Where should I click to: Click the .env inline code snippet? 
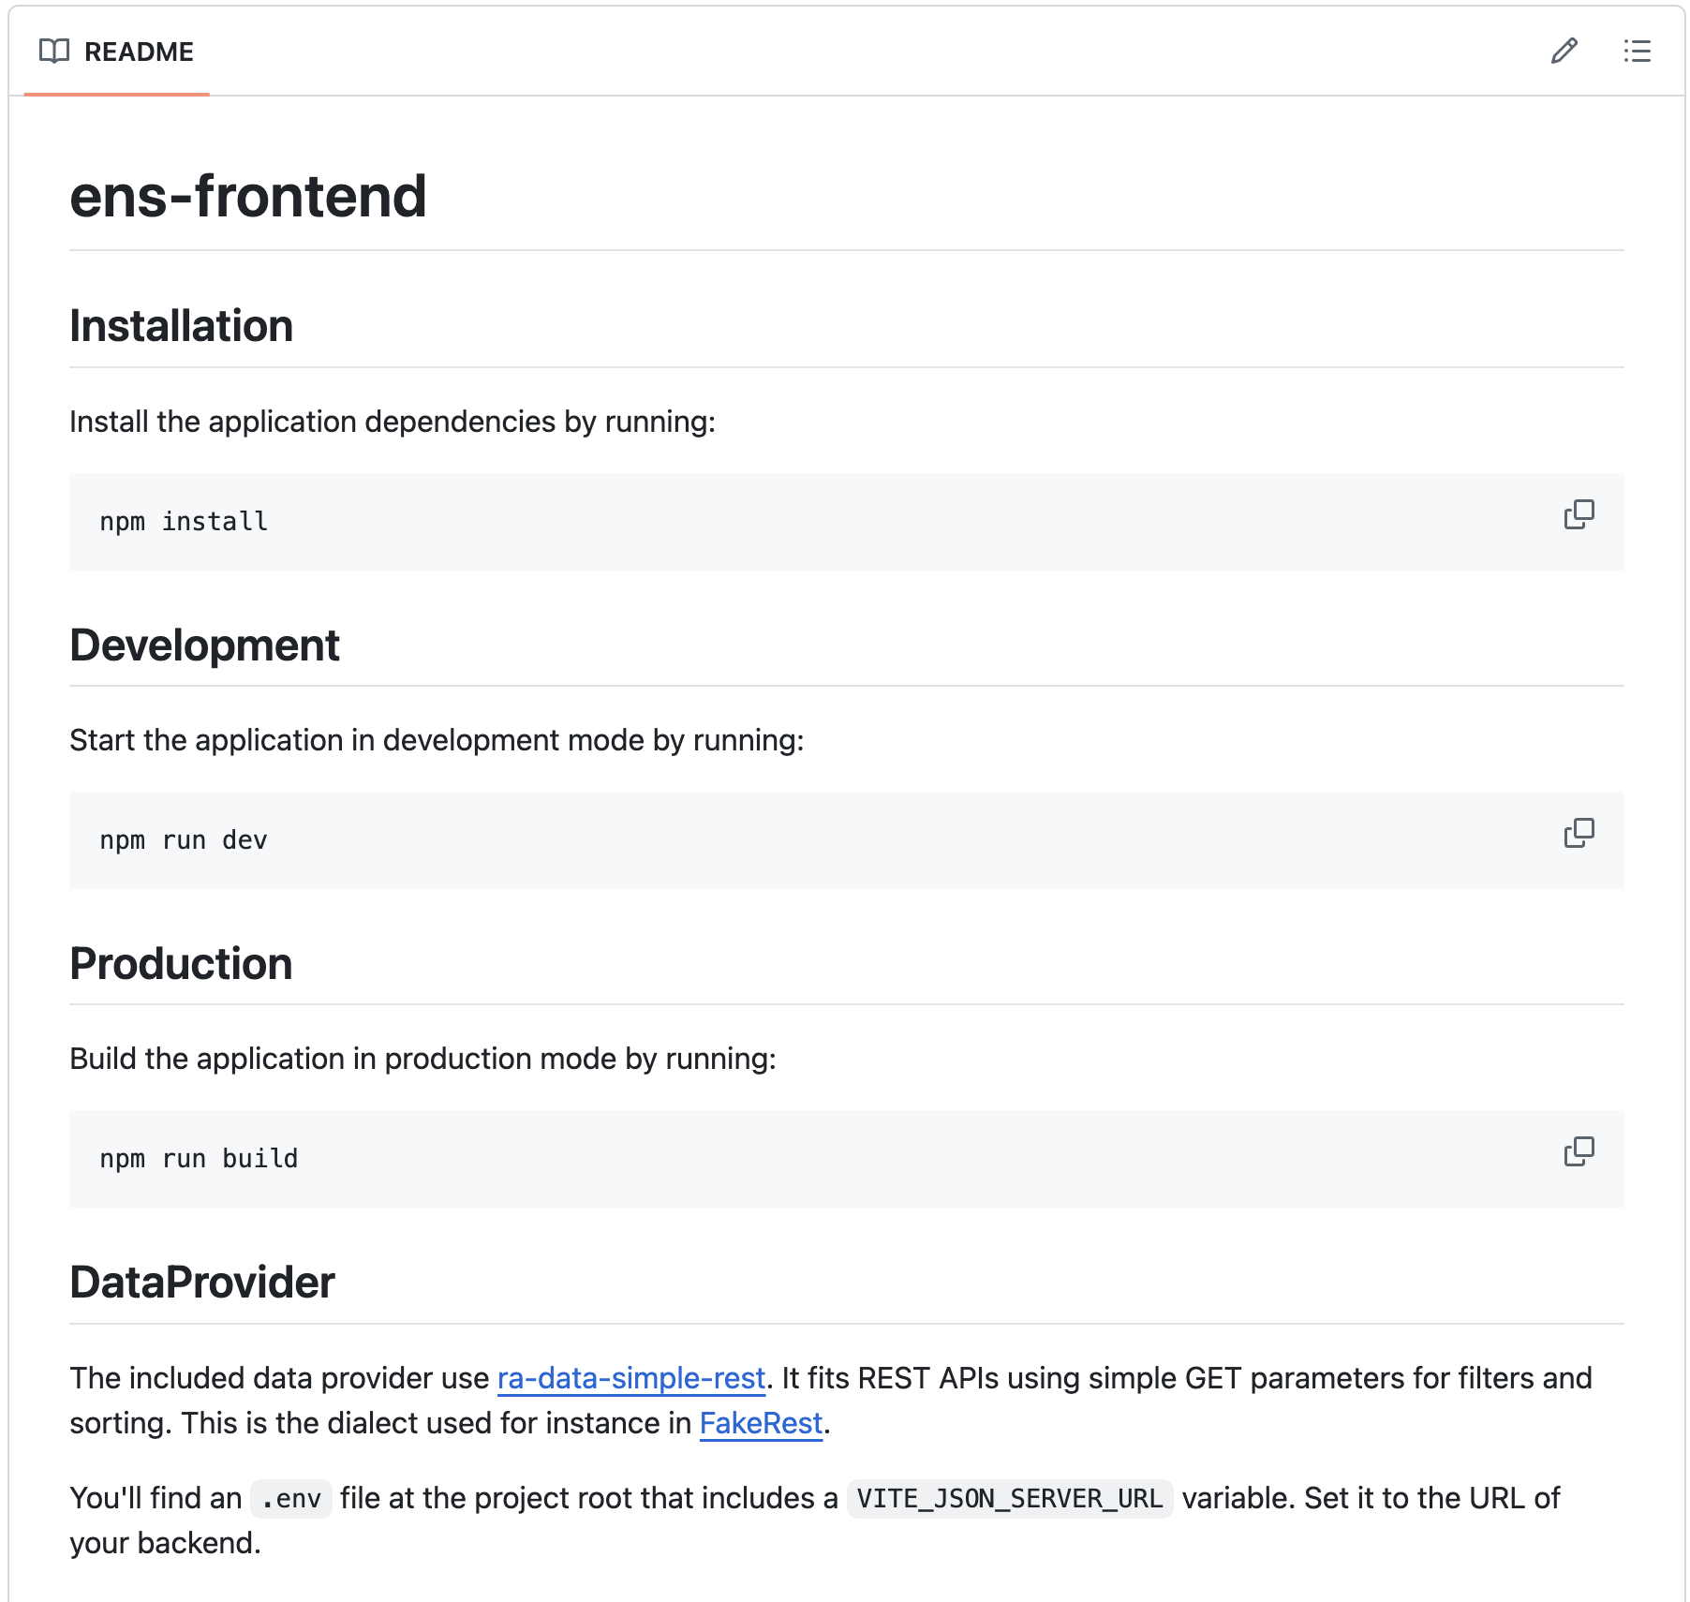tap(291, 1499)
